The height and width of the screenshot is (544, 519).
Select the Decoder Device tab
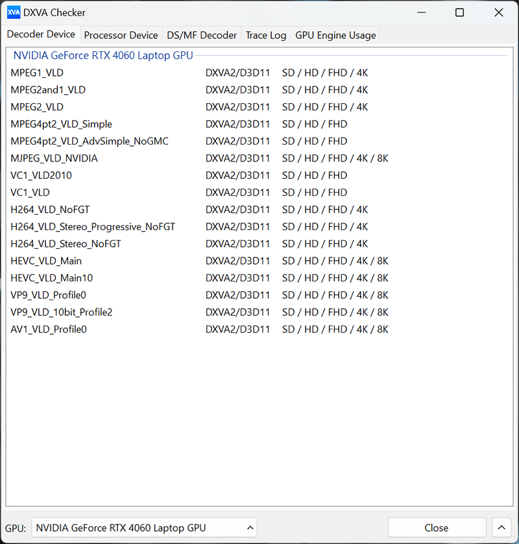(41, 34)
